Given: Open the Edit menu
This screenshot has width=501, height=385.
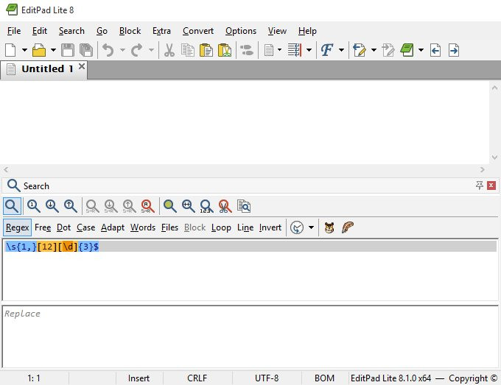Looking at the screenshot, I should pos(40,31).
